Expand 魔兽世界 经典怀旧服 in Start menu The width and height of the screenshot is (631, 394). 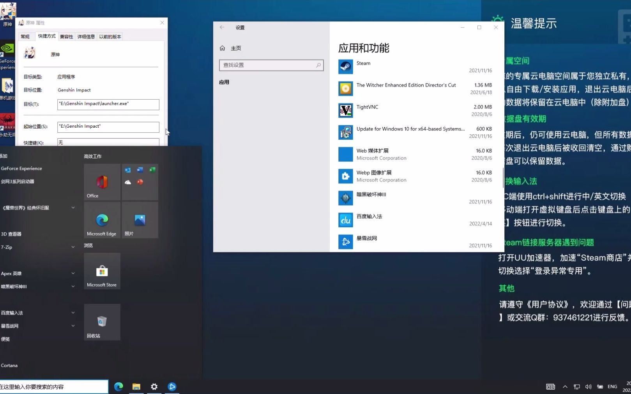[x=72, y=208]
